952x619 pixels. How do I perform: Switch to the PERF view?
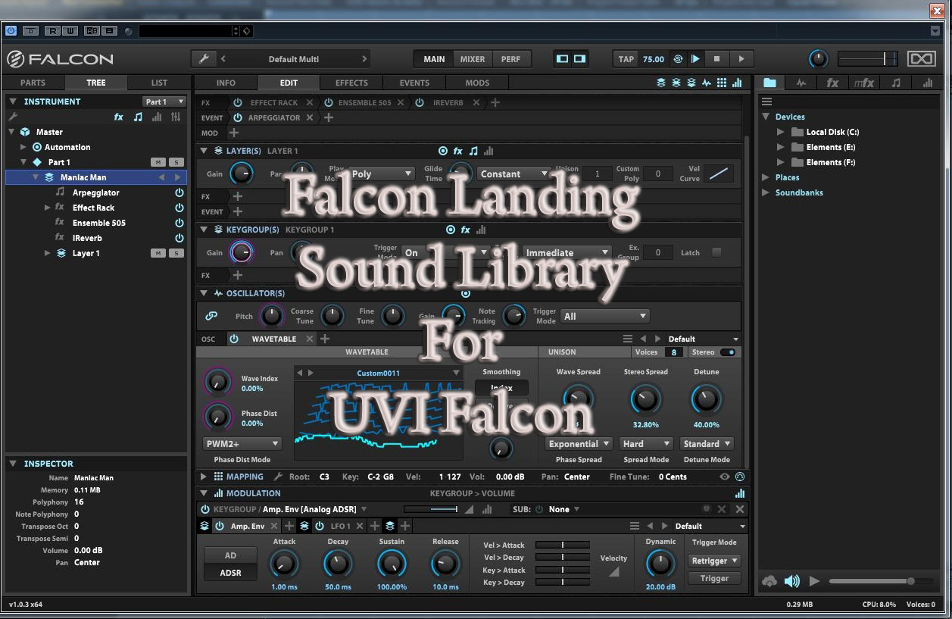(x=511, y=59)
